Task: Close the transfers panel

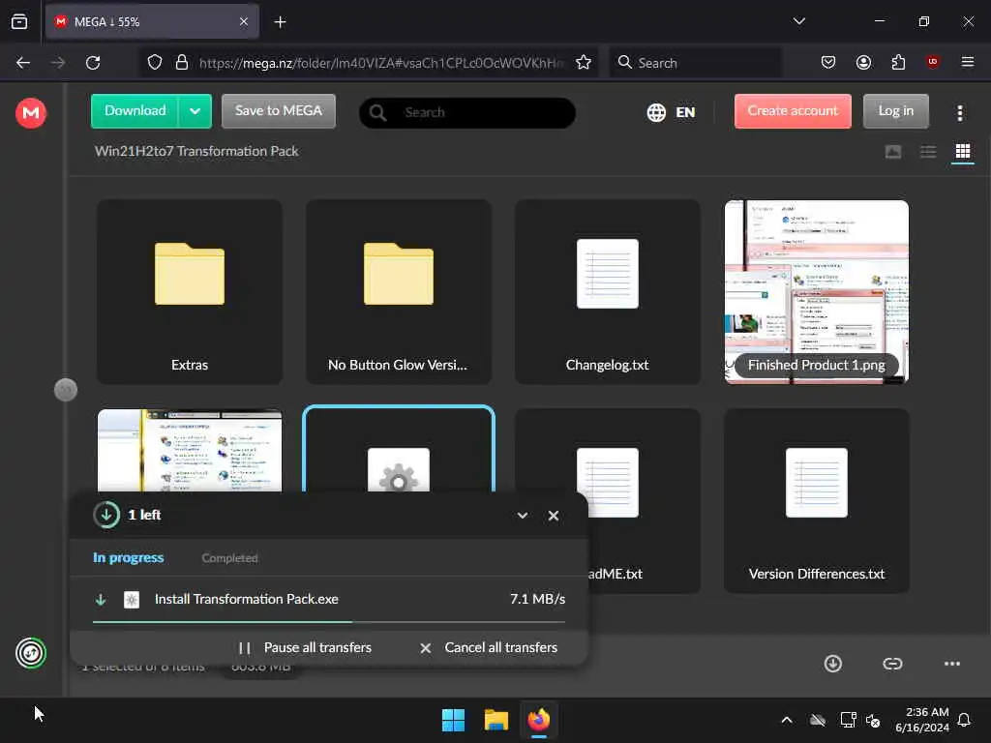Action: 553,516
